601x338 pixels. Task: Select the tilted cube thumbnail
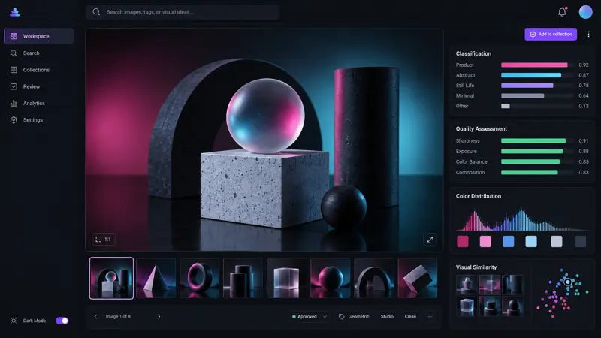pyautogui.click(x=418, y=278)
